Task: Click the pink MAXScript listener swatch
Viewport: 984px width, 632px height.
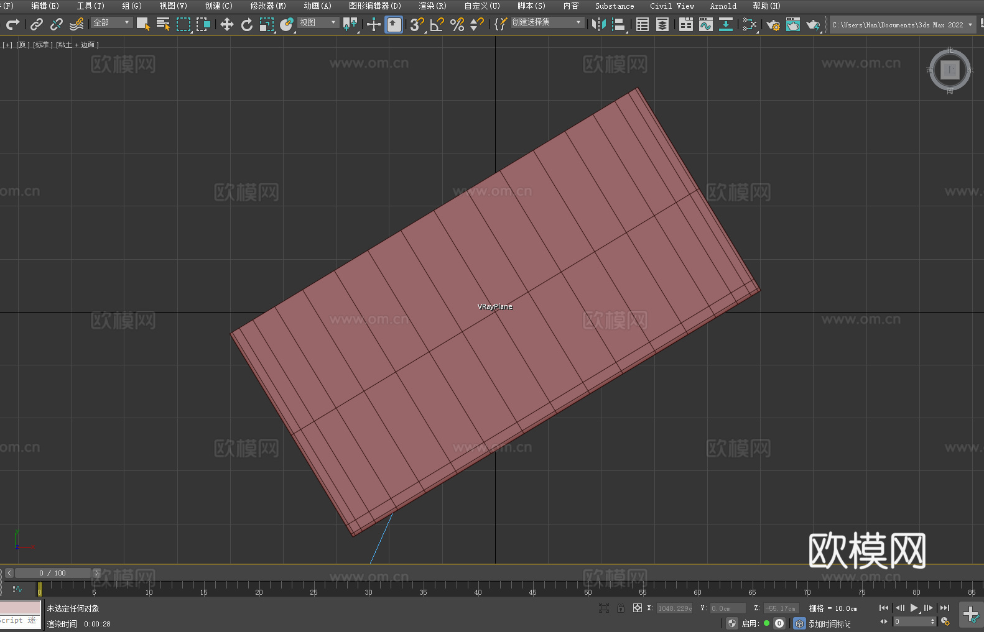Action: tap(20, 607)
